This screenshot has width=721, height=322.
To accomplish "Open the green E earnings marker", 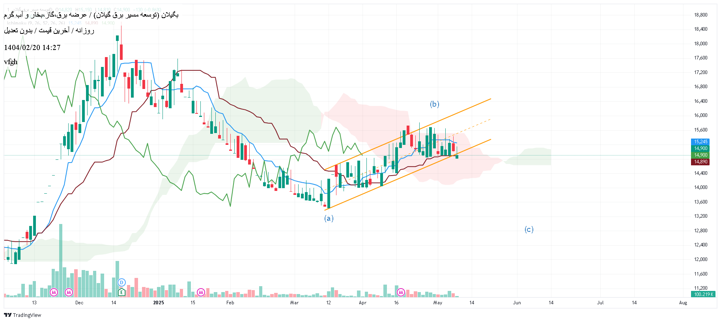I will 121,292.
